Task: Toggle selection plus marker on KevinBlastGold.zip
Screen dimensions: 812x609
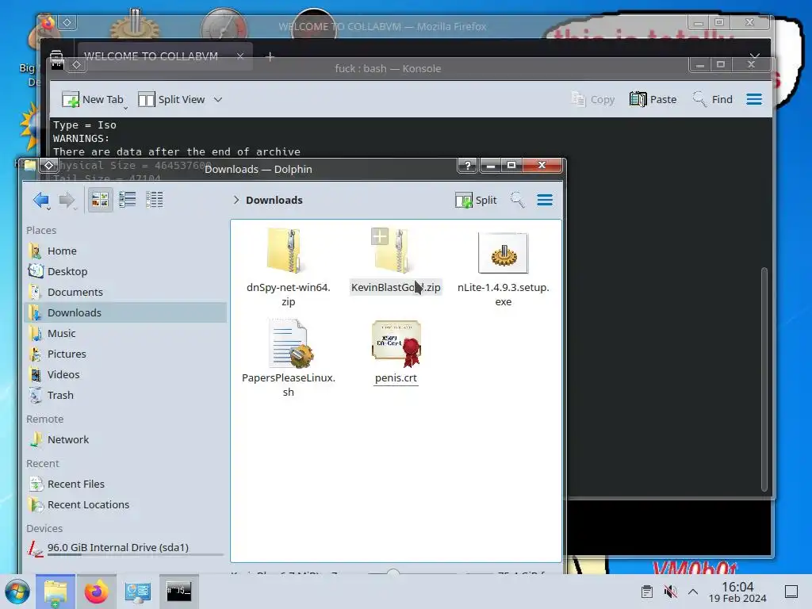Action: point(380,236)
